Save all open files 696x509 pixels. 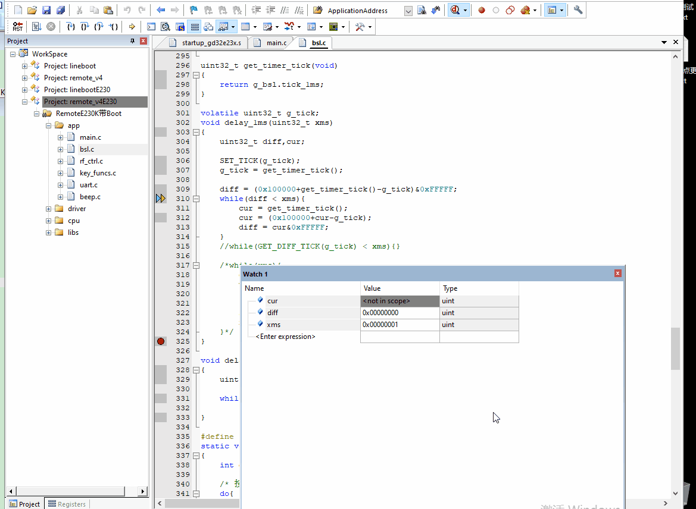60,10
